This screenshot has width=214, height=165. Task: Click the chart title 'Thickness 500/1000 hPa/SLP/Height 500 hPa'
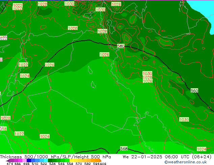pos(55,157)
